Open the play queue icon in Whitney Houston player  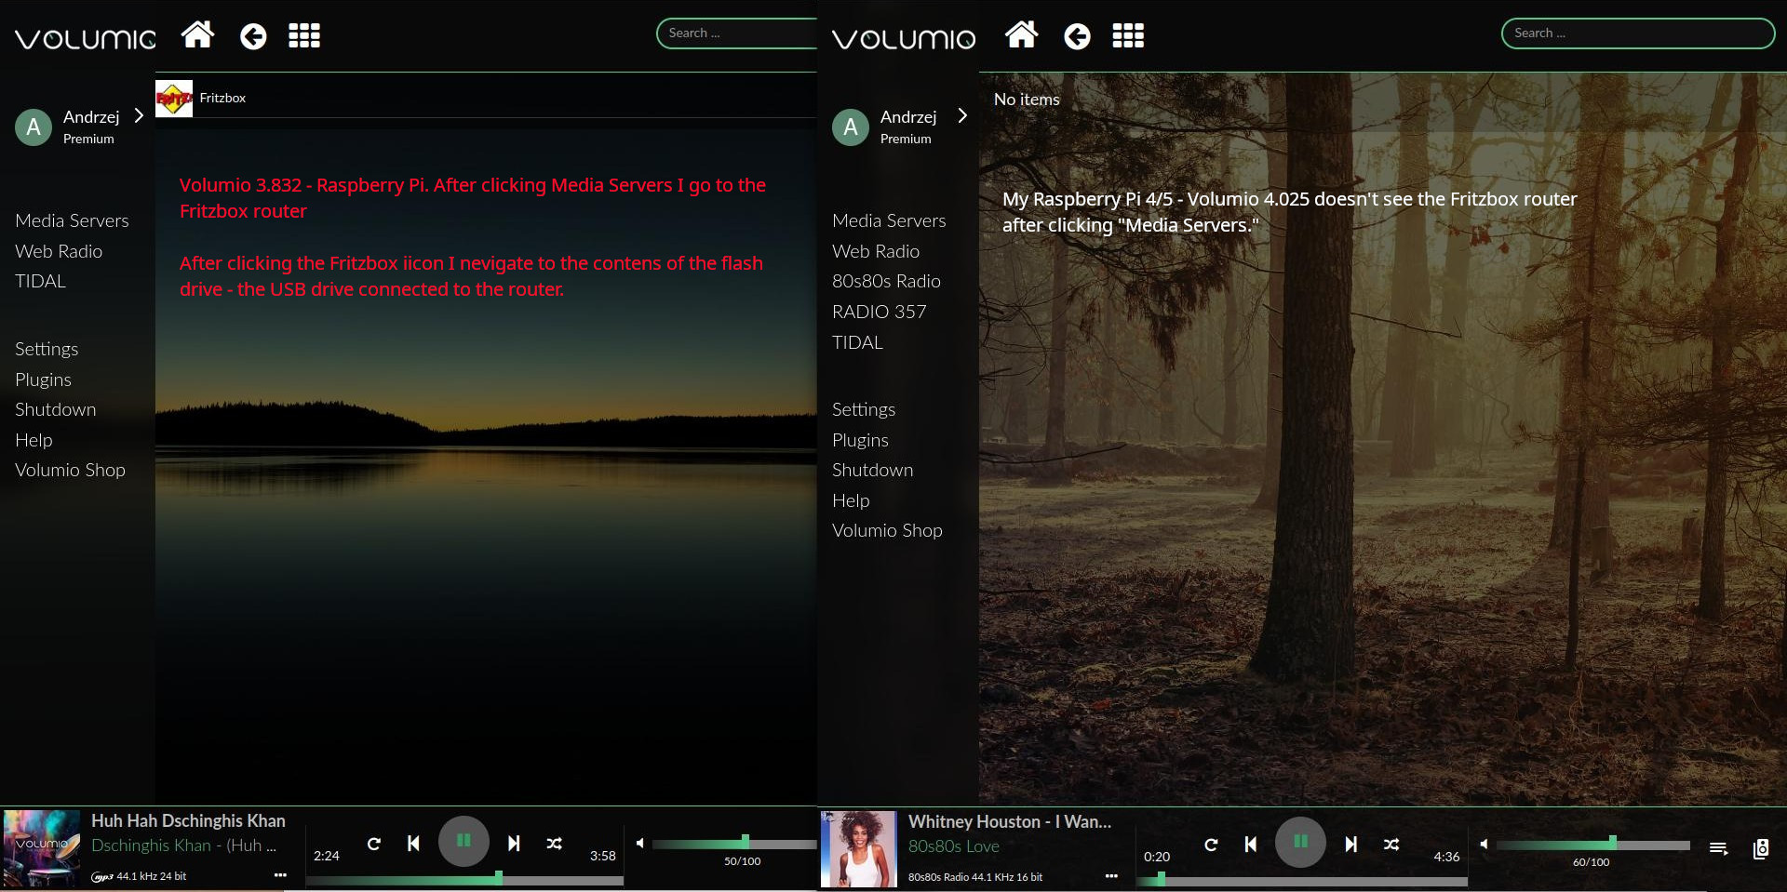point(1718,848)
